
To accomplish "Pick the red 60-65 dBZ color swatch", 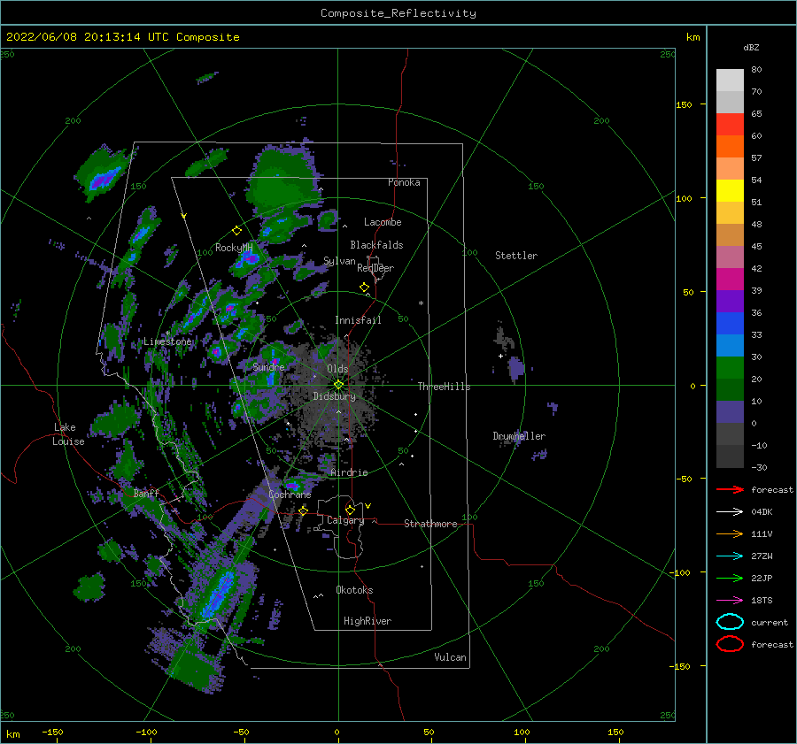I will [730, 125].
